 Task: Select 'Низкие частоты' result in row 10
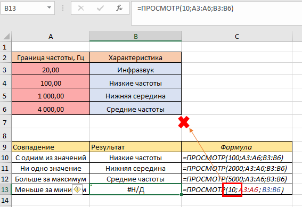pos(136,158)
